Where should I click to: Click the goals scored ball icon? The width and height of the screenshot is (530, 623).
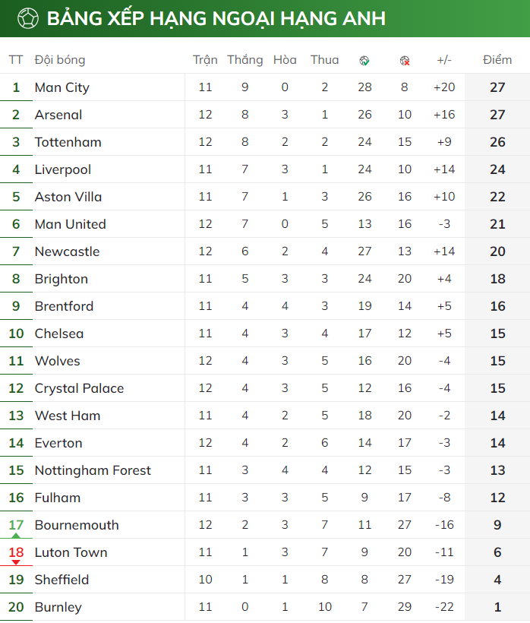point(364,61)
